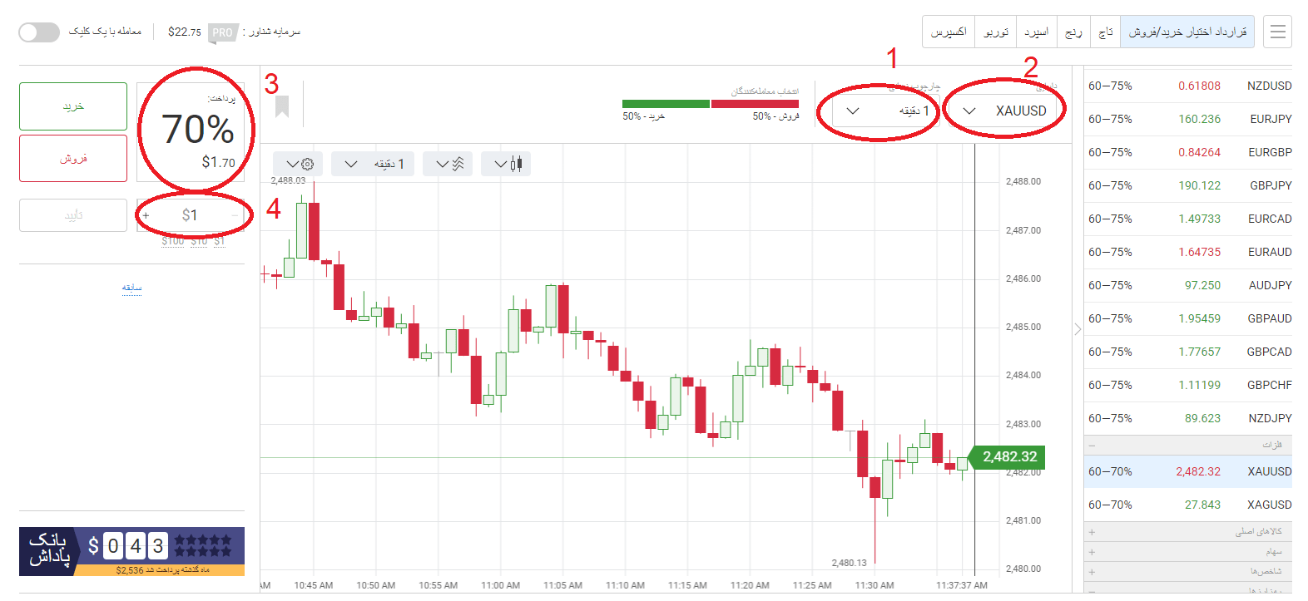This screenshot has width=1308, height=601.
Task: Set amount with $100 quick link
Action: coord(173,240)
